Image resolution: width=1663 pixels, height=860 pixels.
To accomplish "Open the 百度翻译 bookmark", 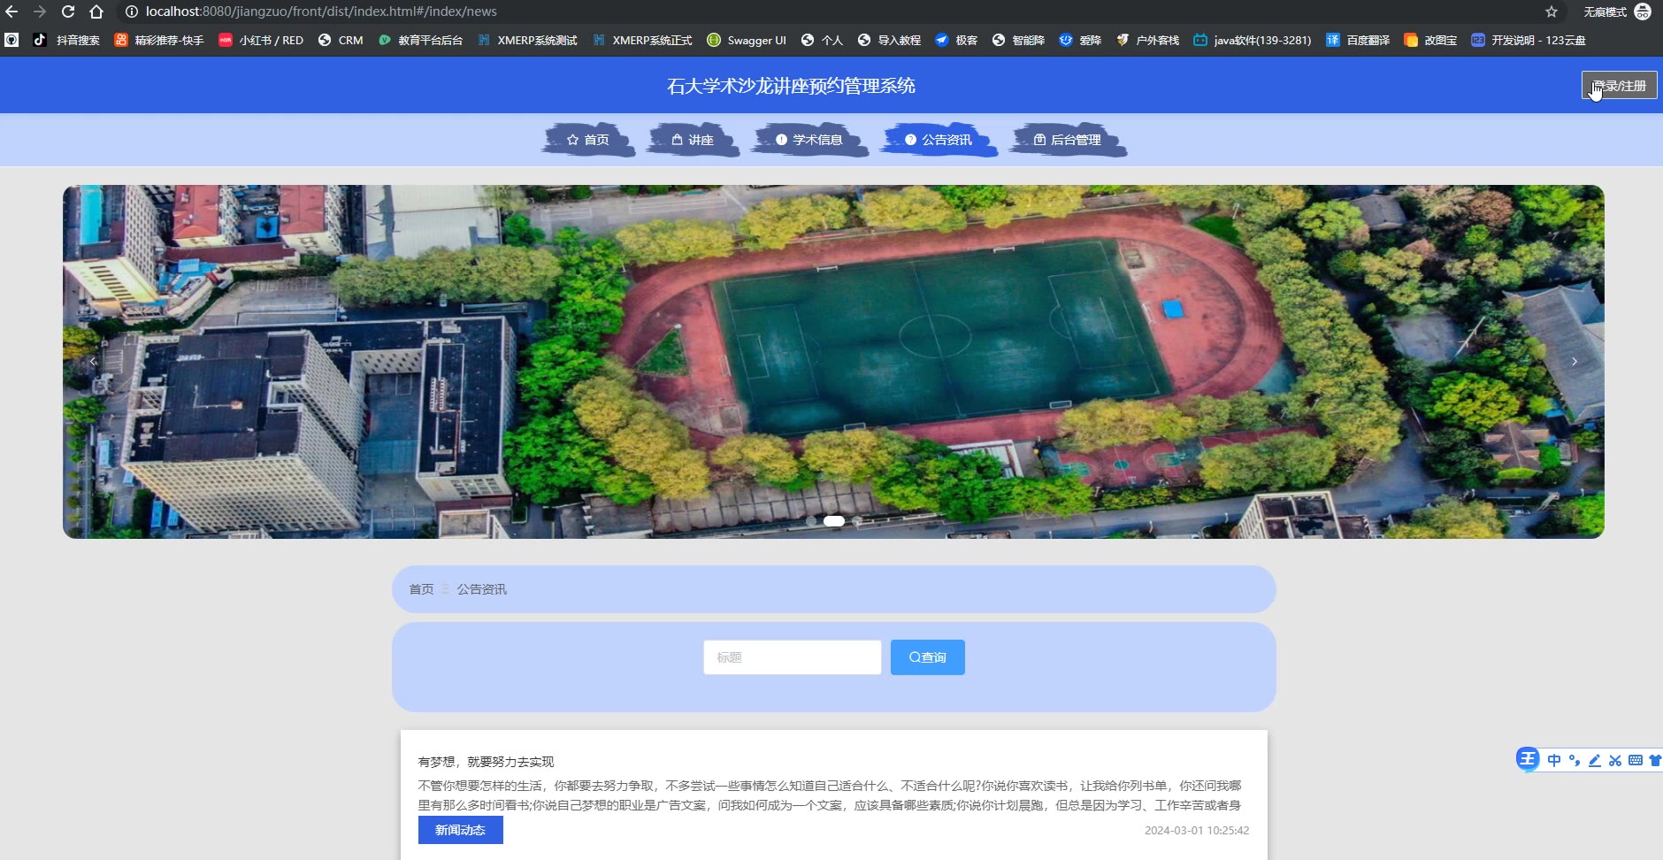I will point(1358,40).
